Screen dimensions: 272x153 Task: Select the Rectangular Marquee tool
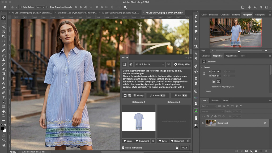[x=3, y=22]
